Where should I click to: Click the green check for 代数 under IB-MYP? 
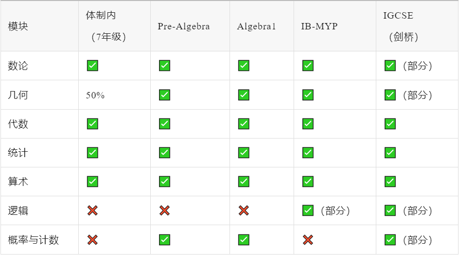308,124
